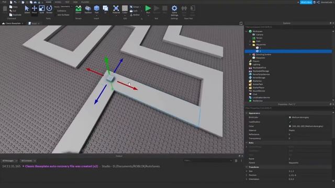Expand the Orientation property
This screenshot has height=188, width=335.
point(247,179)
